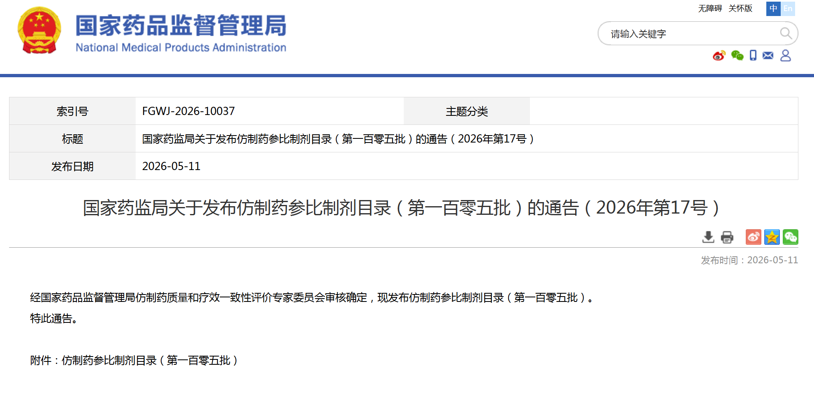Download the notice via the download icon
The image size is (814, 405).
tap(708, 237)
